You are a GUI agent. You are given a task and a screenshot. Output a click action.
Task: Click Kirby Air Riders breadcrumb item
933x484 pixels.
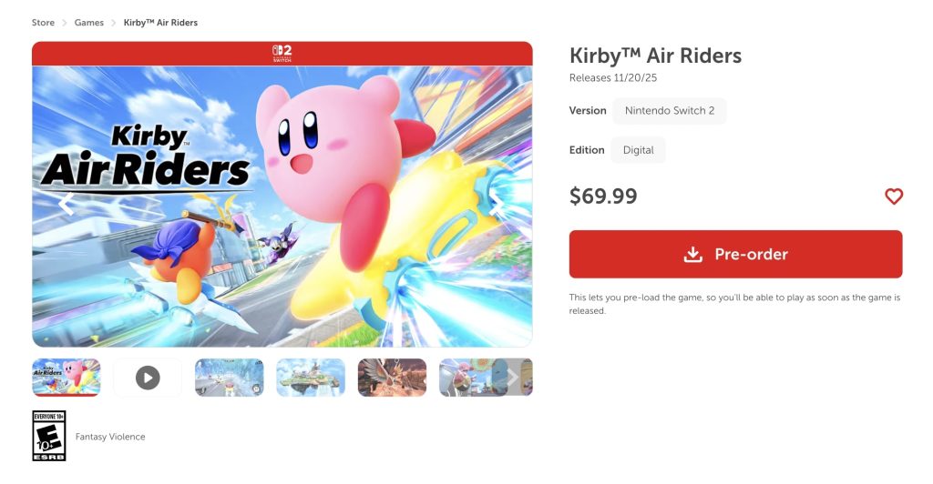(x=160, y=23)
